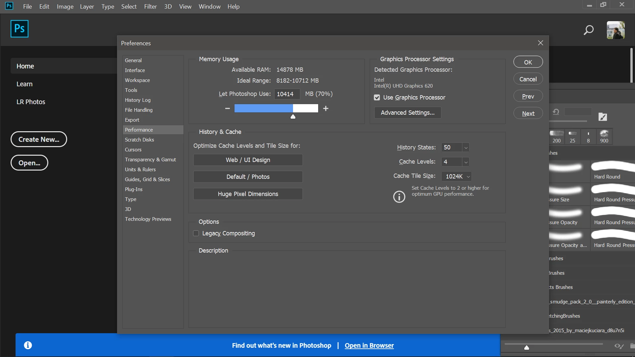
Task: Click the reset brush angle icon
Action: pyautogui.click(x=556, y=112)
